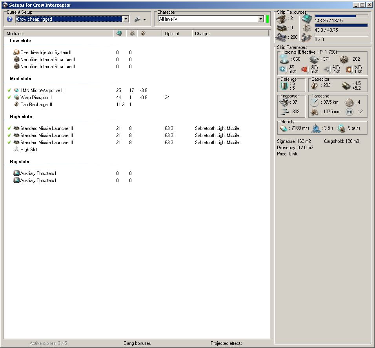The image size is (375, 348).
Task: Click the missile volley icon showing 309
Action: pos(284,112)
